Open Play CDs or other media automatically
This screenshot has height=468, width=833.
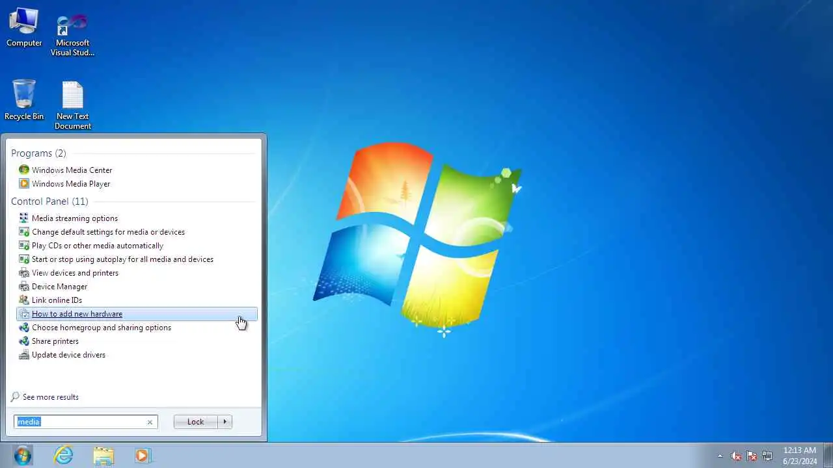[98, 246]
